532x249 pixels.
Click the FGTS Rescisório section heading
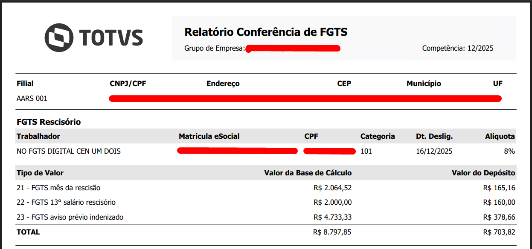pyautogui.click(x=49, y=122)
